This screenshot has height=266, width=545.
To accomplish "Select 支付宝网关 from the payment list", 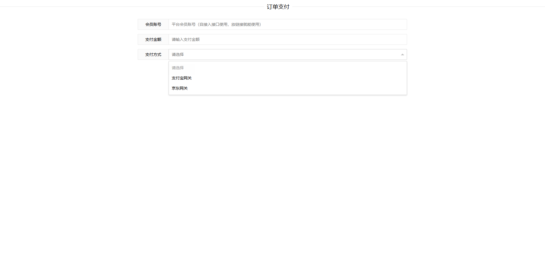I will [182, 78].
